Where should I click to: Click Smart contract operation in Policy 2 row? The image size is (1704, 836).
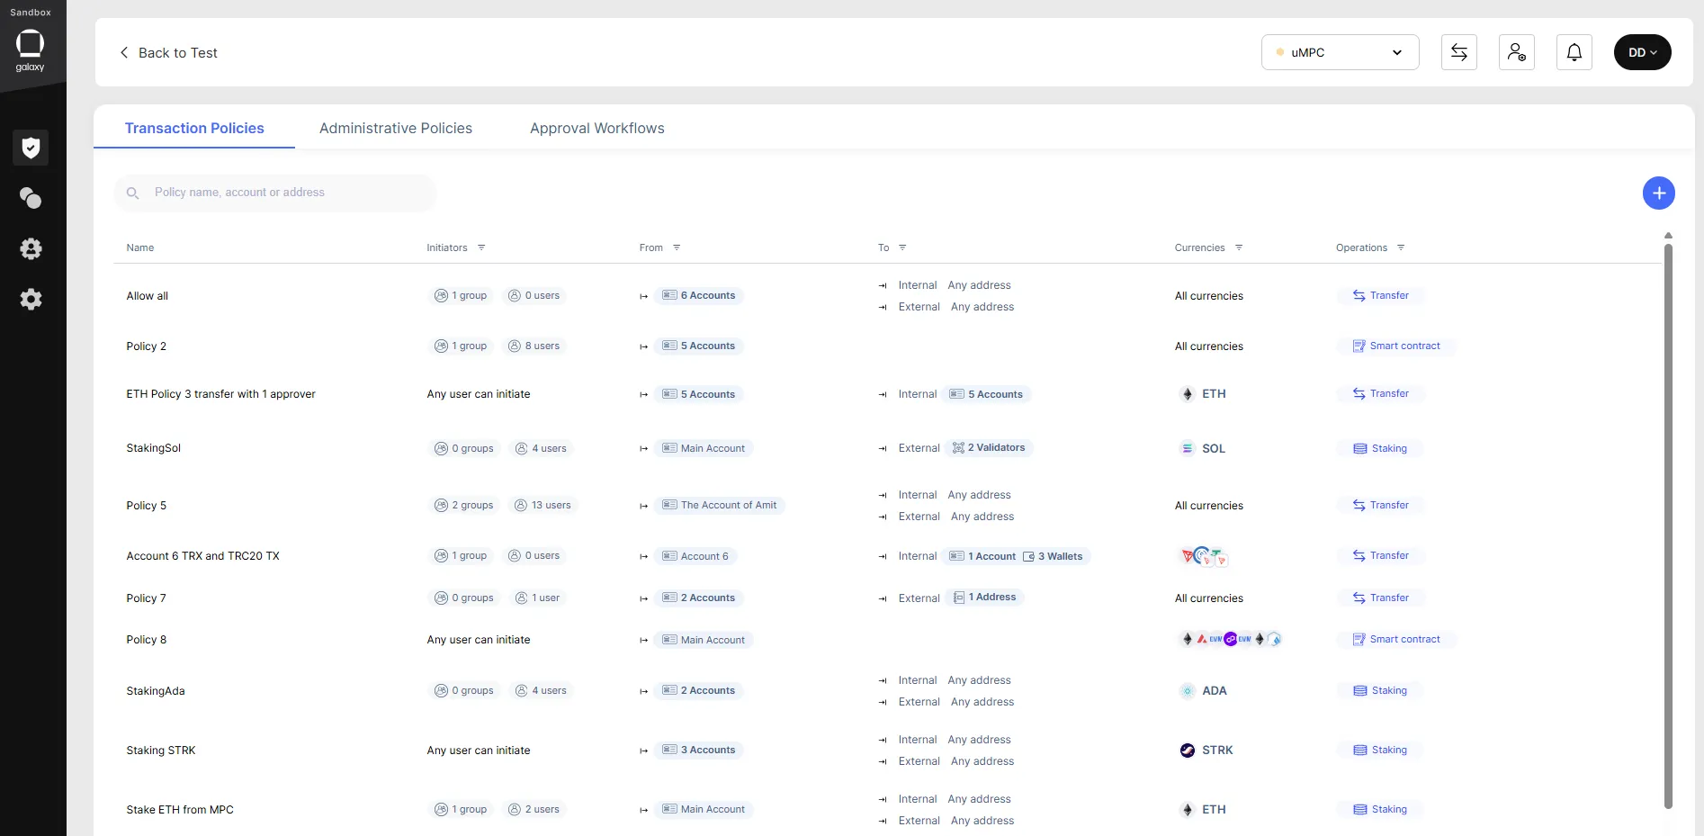click(1396, 346)
